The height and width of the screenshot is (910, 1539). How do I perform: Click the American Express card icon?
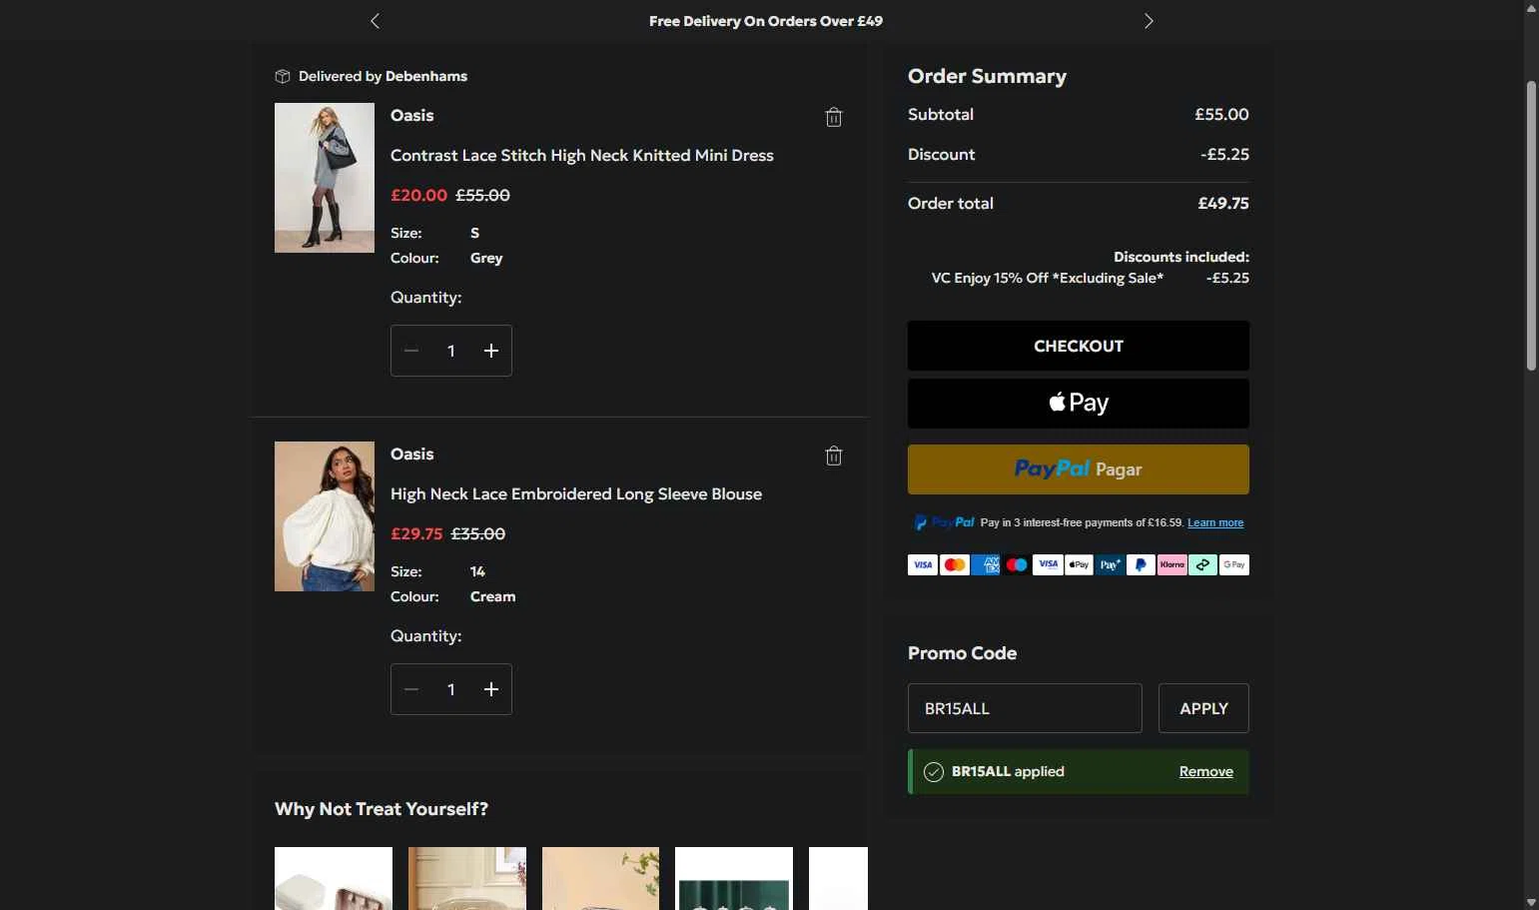coord(986,565)
